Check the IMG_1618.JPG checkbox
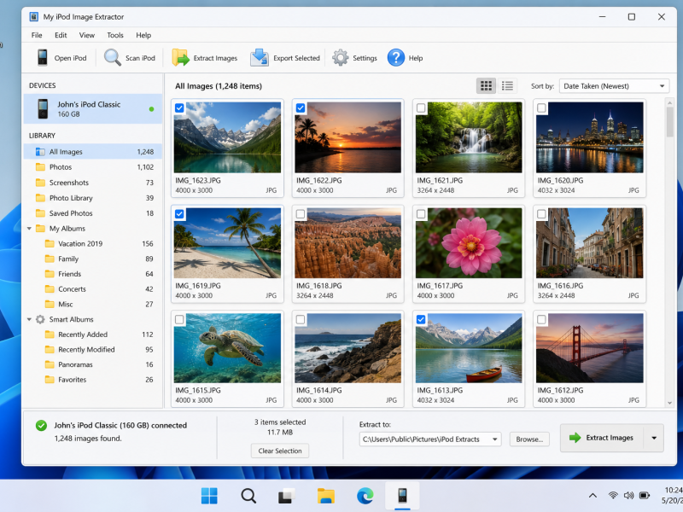This screenshot has height=512, width=683. [x=301, y=214]
